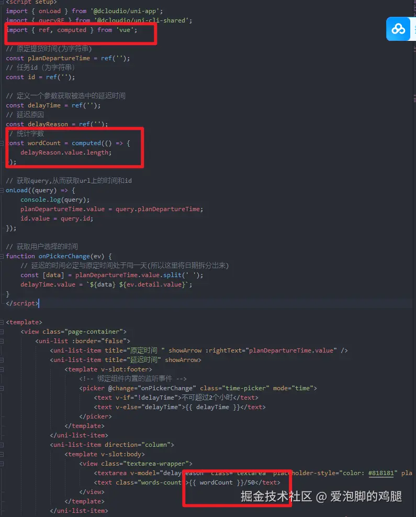The width and height of the screenshot is (416, 517).
Task: Click the text v-else="delayTime" line
Action: point(179,407)
